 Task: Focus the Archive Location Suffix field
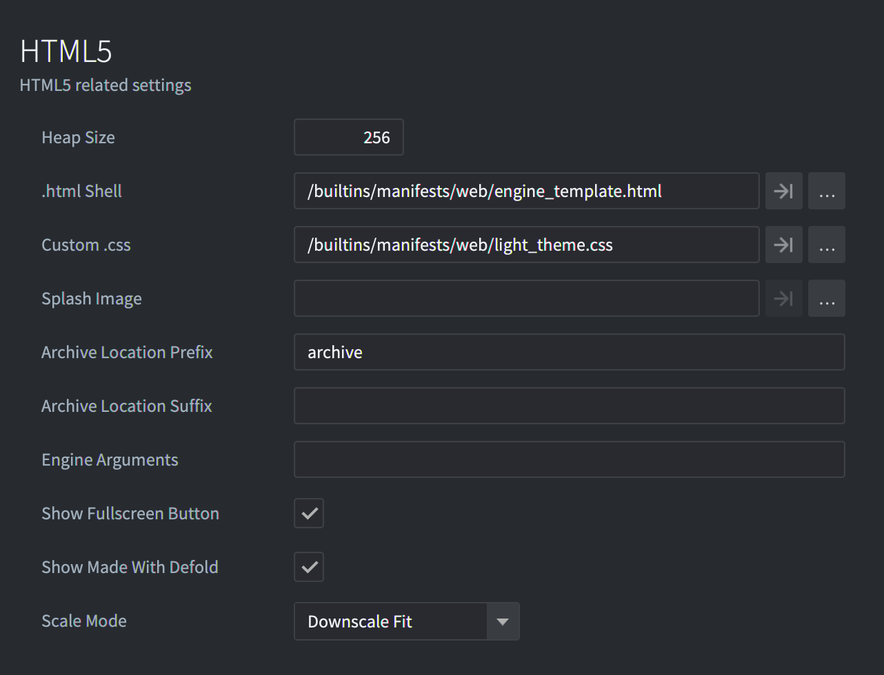click(570, 406)
